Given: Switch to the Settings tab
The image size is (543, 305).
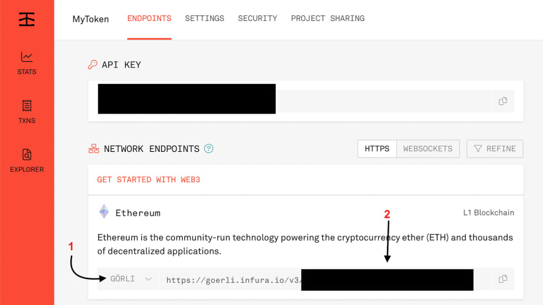Looking at the screenshot, I should pos(205,19).
